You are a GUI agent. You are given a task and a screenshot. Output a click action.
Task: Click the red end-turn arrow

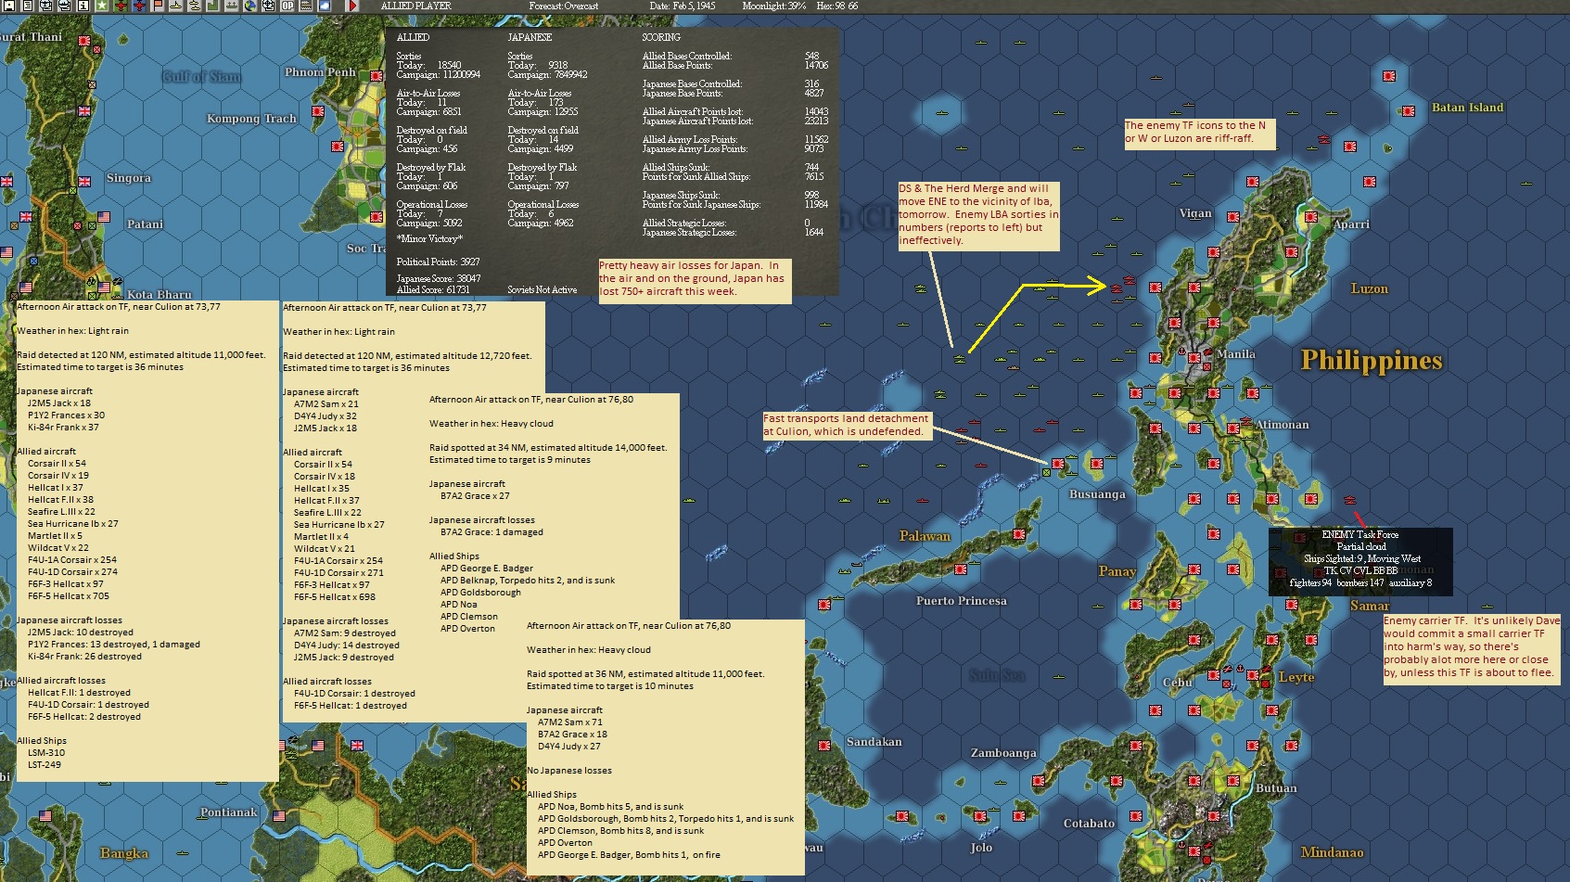[352, 6]
